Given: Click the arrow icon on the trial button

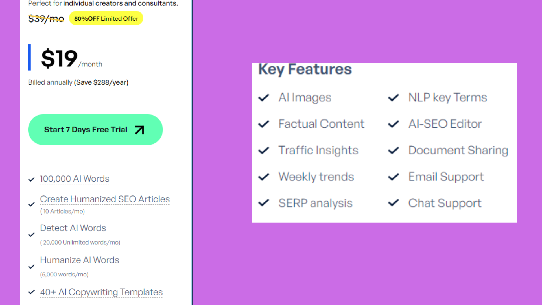Looking at the screenshot, I should (x=139, y=130).
